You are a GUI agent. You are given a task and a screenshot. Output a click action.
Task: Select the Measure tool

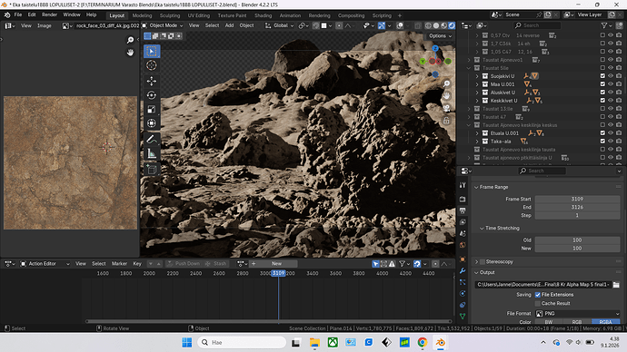coord(152,153)
